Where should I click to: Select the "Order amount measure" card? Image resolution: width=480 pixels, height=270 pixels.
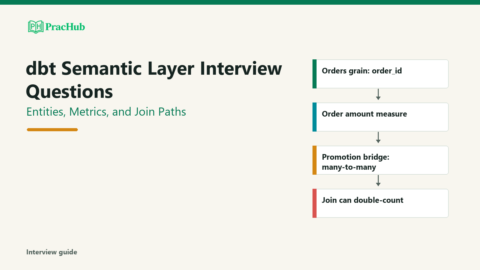[x=381, y=117]
